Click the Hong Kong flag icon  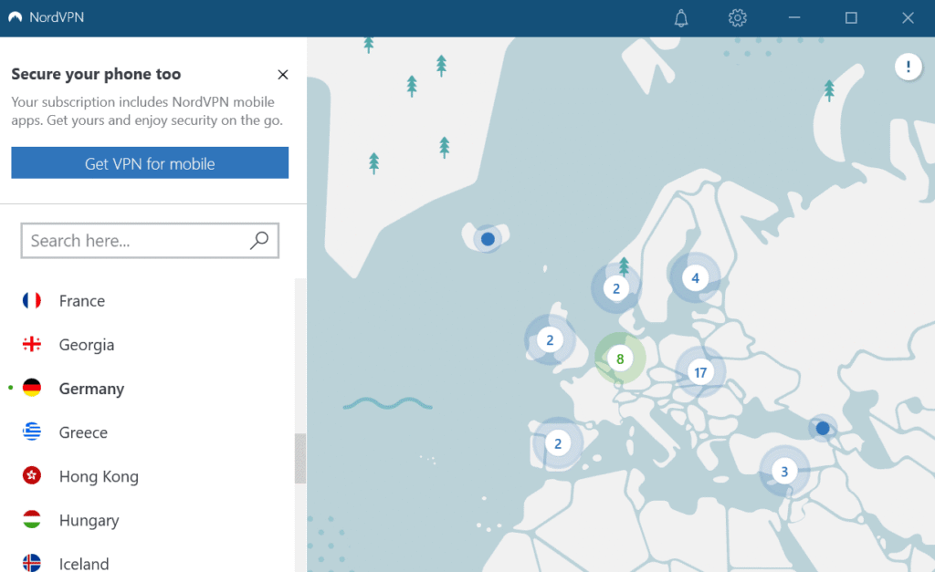click(x=32, y=475)
